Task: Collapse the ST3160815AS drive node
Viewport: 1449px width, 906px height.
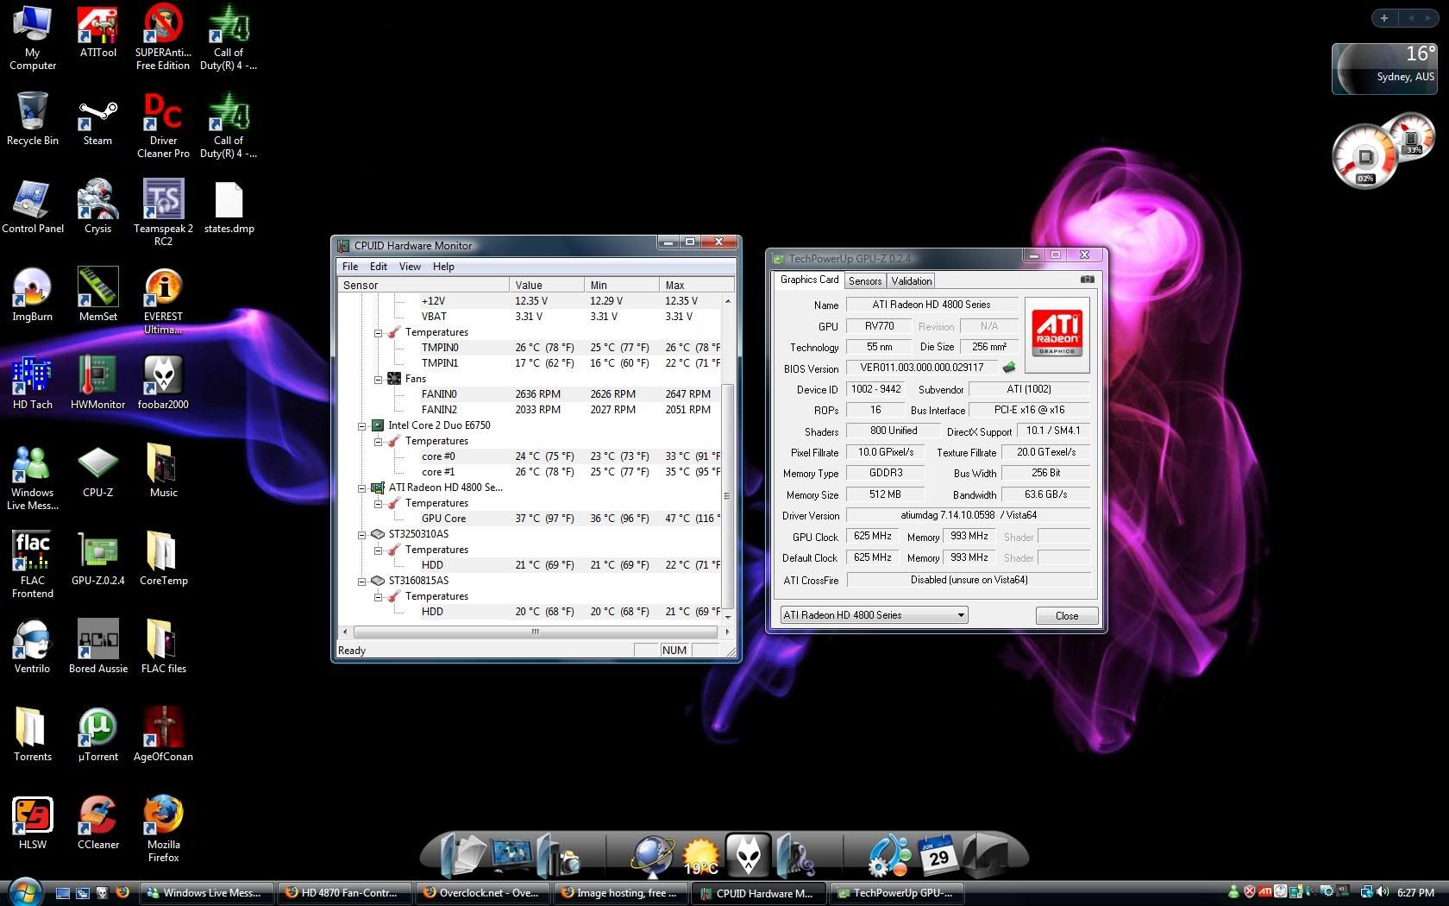Action: tap(362, 581)
